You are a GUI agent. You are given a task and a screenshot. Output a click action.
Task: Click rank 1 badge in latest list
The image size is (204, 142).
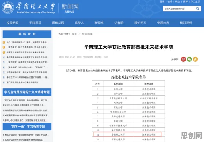click(4, 42)
